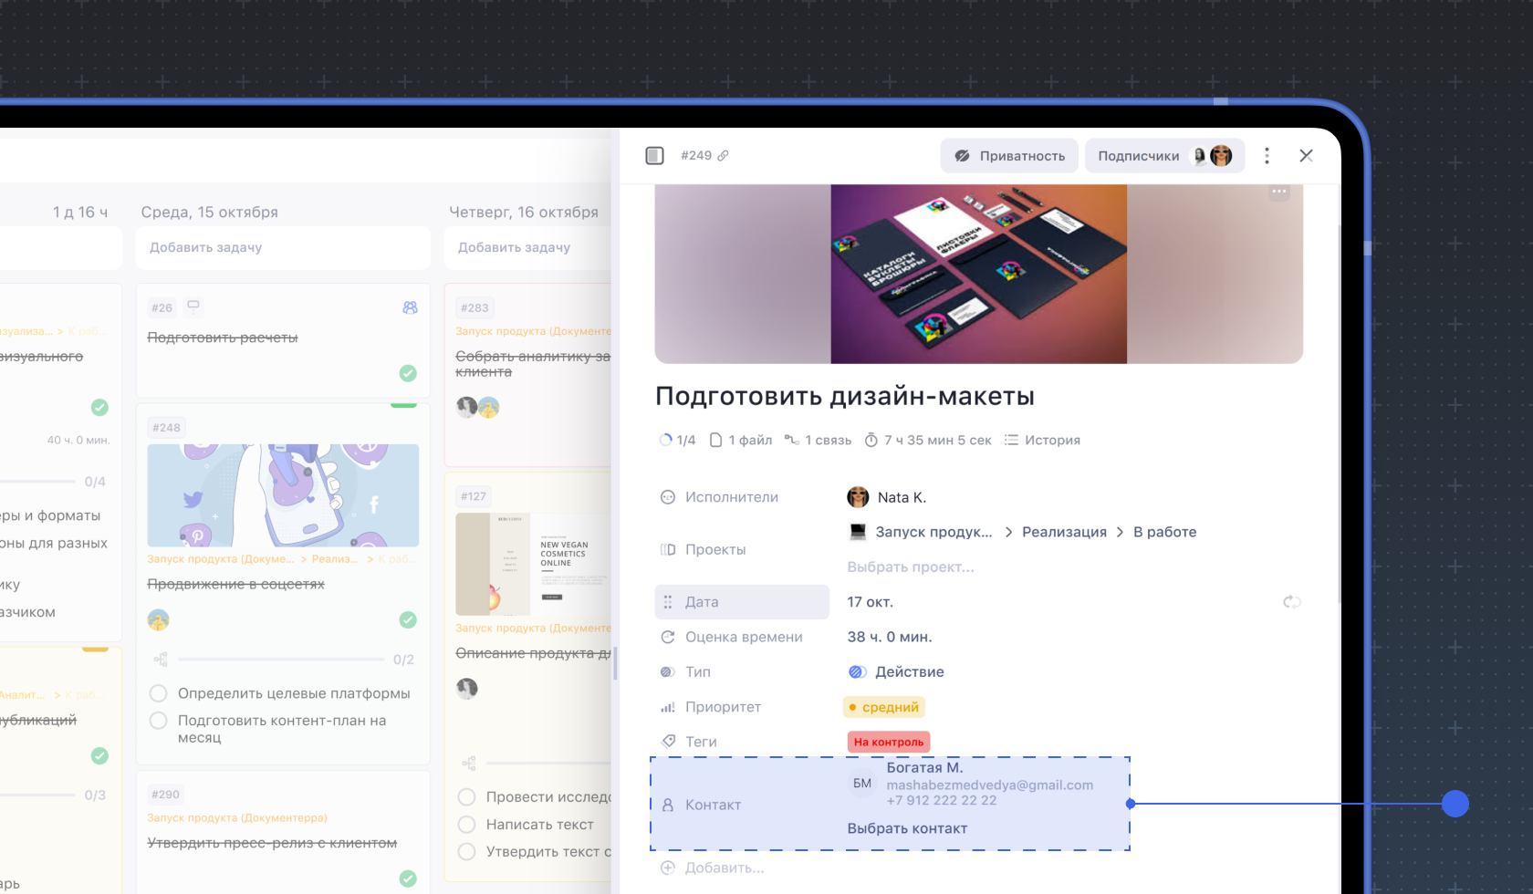Open the 'История' tab

(x=1042, y=441)
